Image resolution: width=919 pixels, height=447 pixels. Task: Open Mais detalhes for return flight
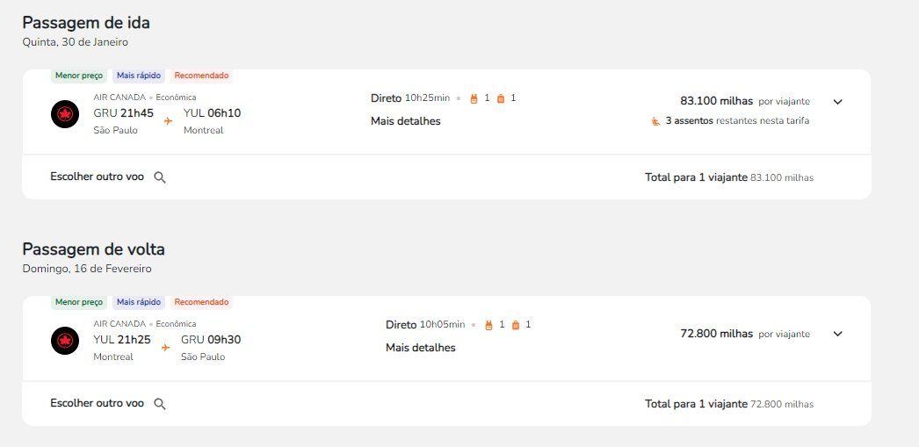click(420, 348)
